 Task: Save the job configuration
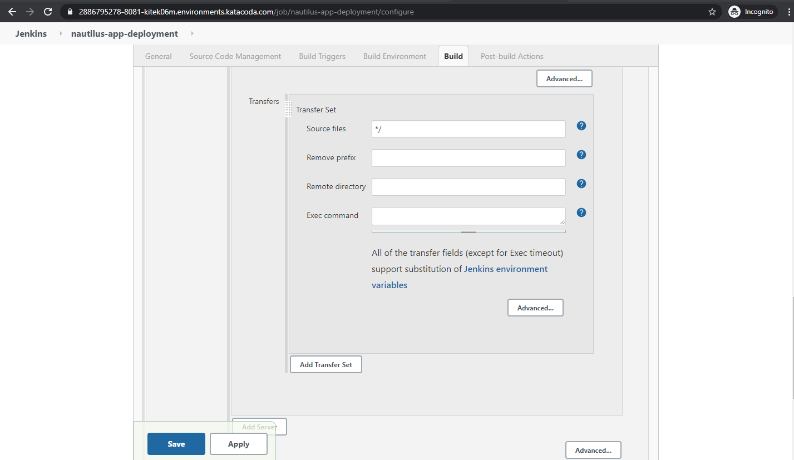click(176, 444)
